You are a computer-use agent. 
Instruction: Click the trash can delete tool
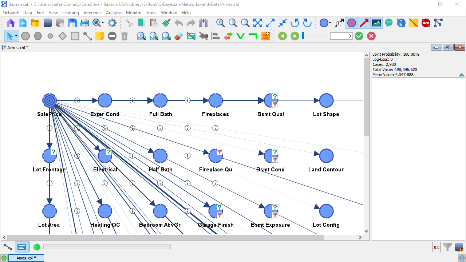pyautogui.click(x=125, y=36)
